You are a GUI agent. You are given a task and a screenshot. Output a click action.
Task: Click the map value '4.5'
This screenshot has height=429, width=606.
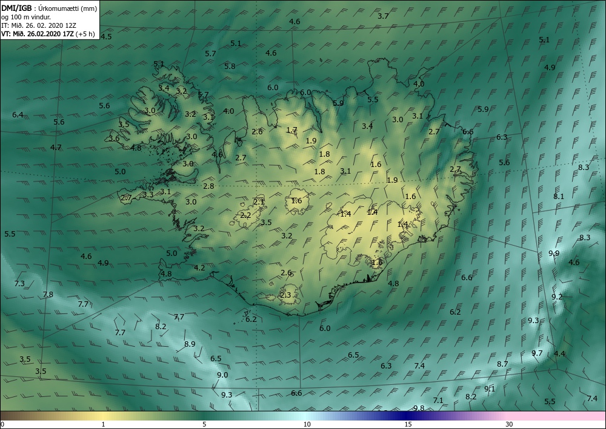coord(106,37)
